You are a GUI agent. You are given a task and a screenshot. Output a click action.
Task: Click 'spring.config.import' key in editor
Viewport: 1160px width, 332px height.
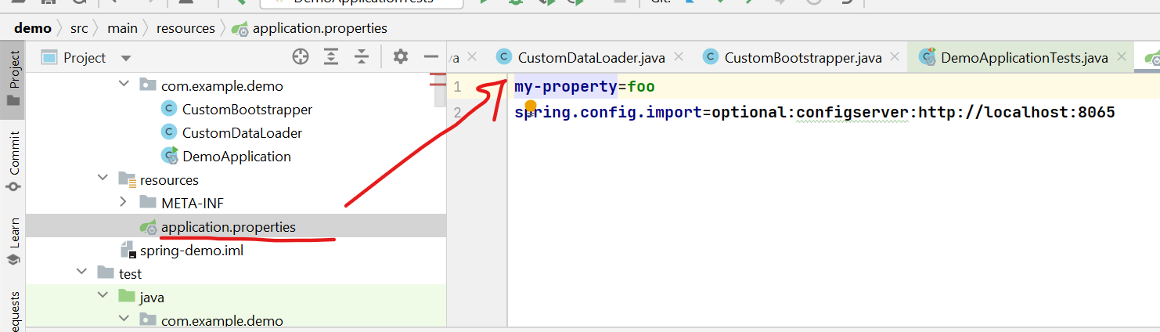tap(608, 113)
